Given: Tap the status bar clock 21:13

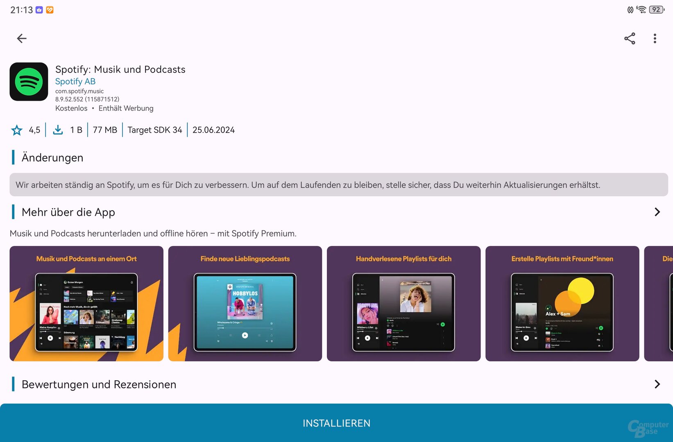Looking at the screenshot, I should tap(21, 10).
